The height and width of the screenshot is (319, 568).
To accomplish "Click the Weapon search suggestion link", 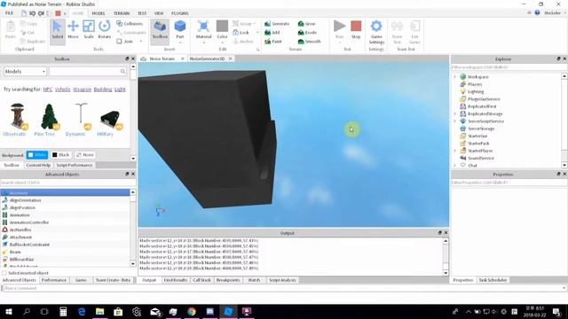I will point(83,89).
